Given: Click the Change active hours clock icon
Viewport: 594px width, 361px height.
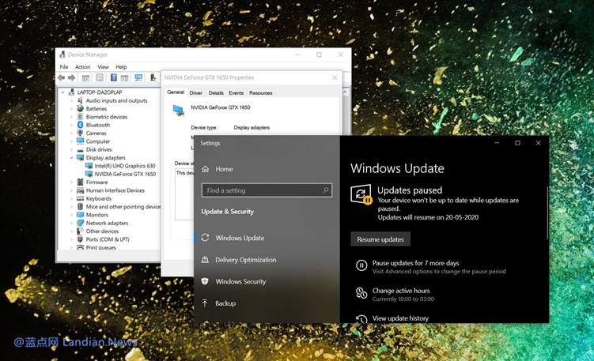Looking at the screenshot, I should [361, 293].
